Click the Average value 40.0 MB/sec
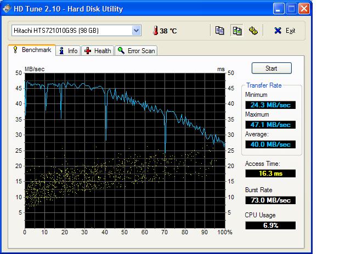The height and width of the screenshot is (254, 351). tap(270, 145)
